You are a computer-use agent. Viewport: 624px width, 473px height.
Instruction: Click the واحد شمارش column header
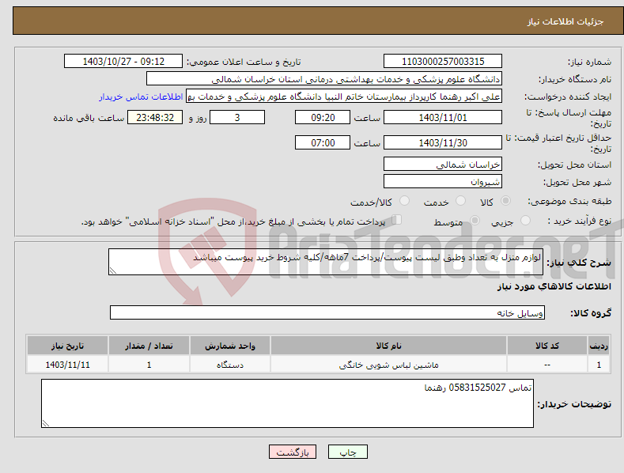tap(229, 346)
